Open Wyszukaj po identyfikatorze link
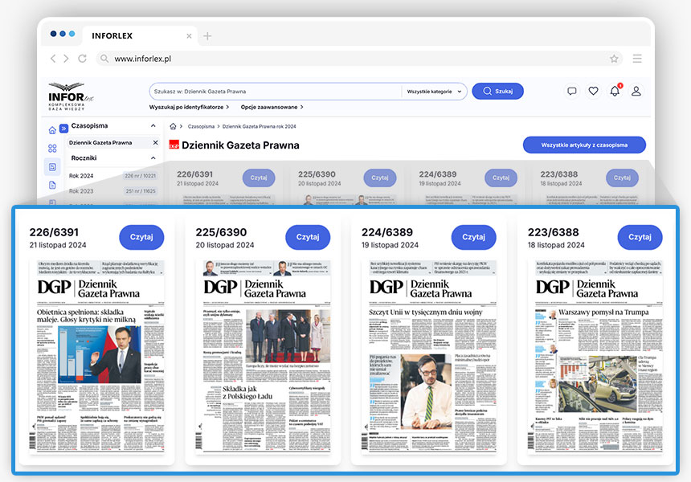 [189, 107]
